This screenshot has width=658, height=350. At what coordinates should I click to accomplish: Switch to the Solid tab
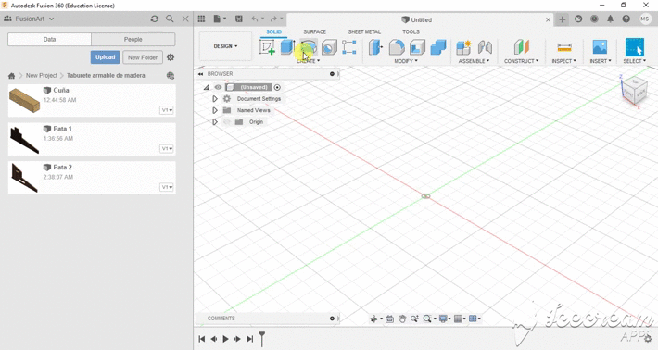[273, 31]
